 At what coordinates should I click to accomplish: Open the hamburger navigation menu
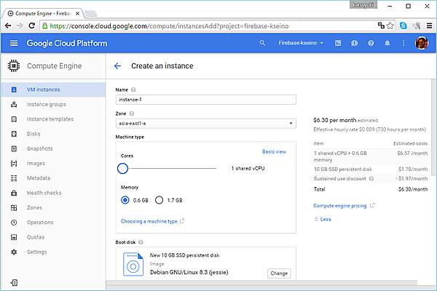[14, 44]
